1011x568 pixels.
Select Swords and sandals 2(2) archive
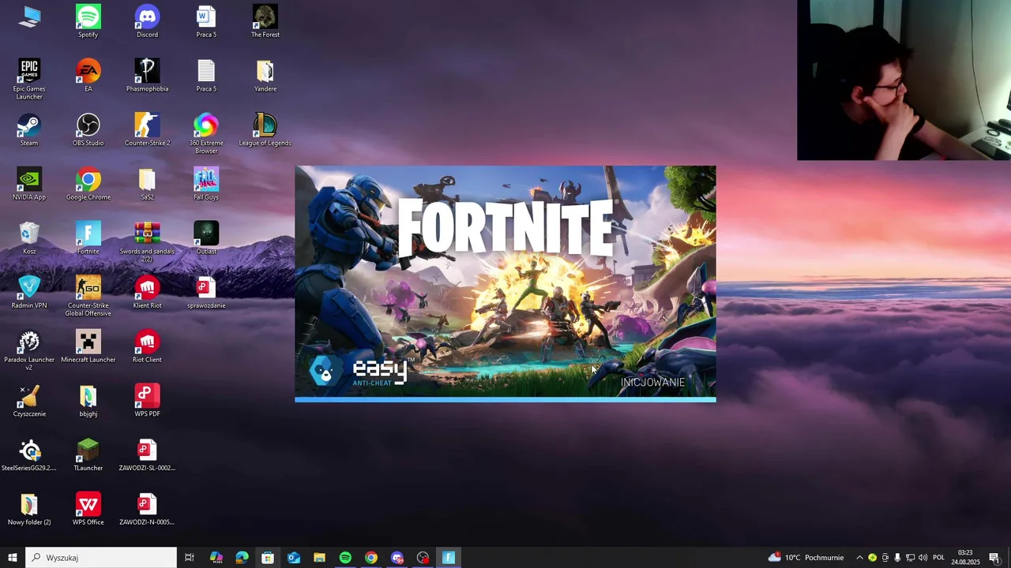147,242
